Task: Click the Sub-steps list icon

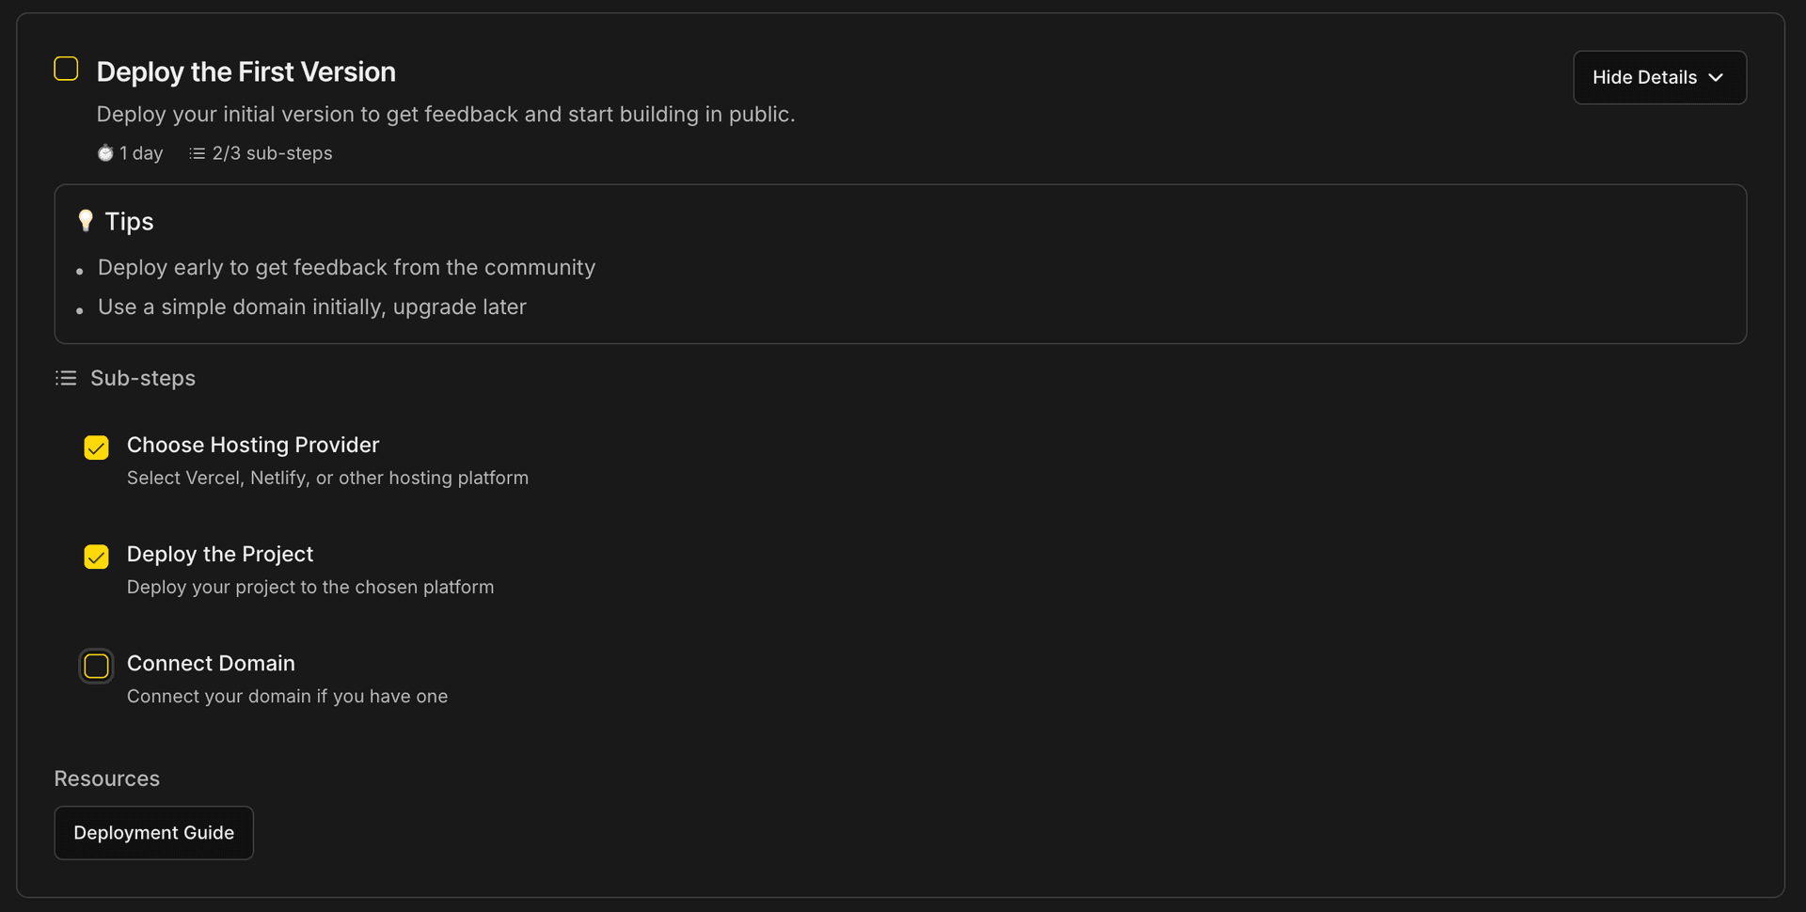Action: [x=66, y=378]
